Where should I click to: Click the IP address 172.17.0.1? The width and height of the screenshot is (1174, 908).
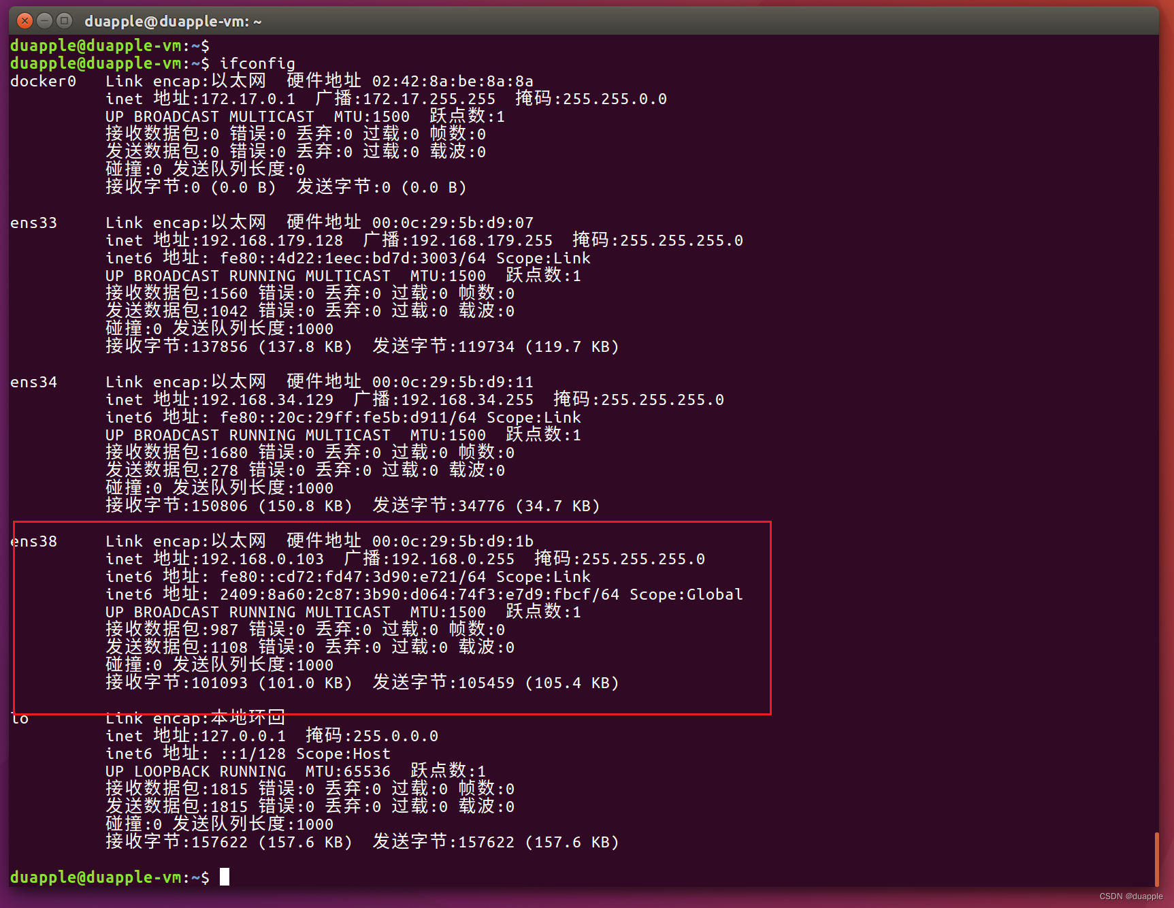tap(248, 99)
